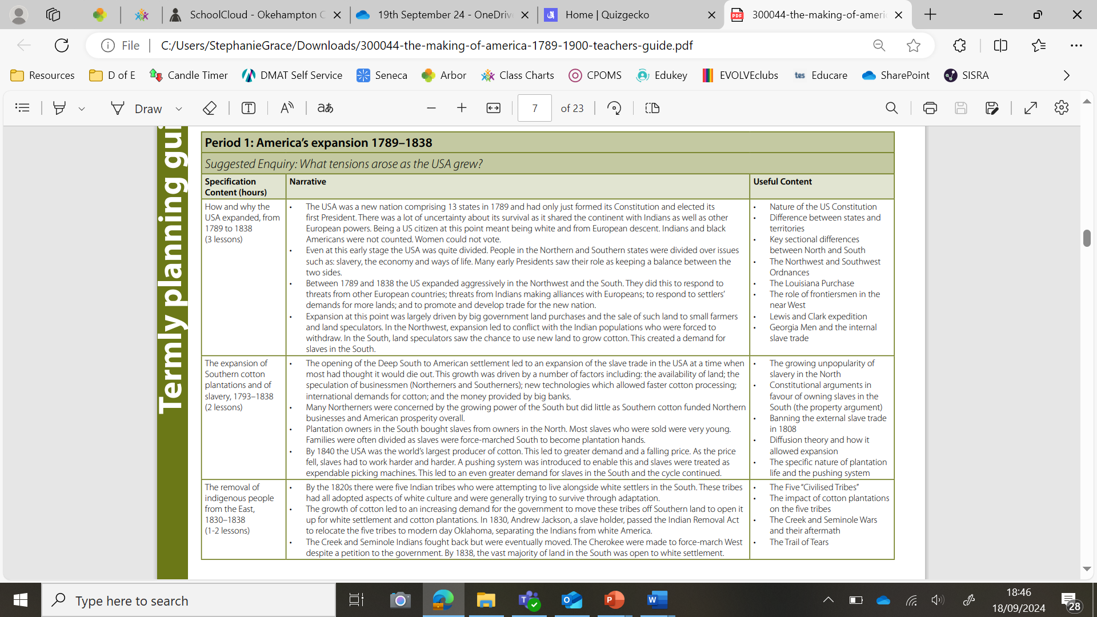Screen dimensions: 1097x617
Task: Open Microsoft Teams from the taskbar
Action: point(529,600)
